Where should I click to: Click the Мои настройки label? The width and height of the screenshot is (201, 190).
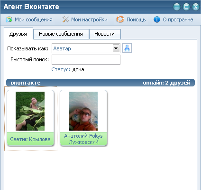pos(89,19)
